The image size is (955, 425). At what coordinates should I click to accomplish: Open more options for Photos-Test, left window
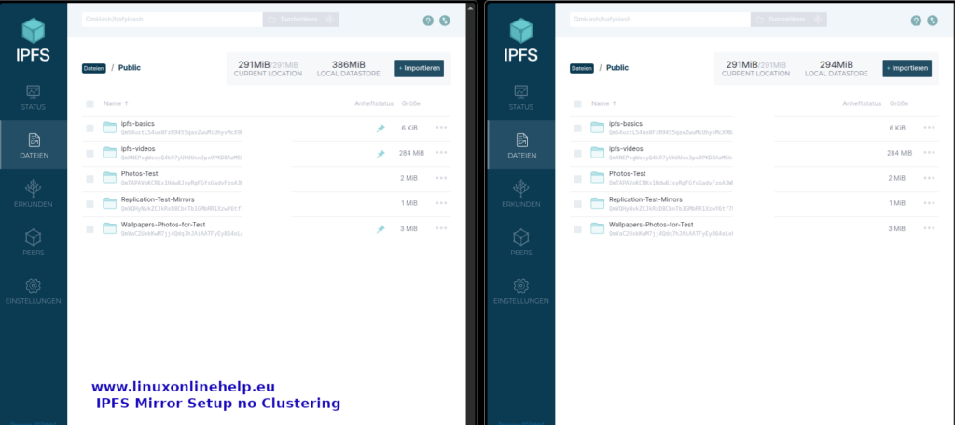pos(441,178)
